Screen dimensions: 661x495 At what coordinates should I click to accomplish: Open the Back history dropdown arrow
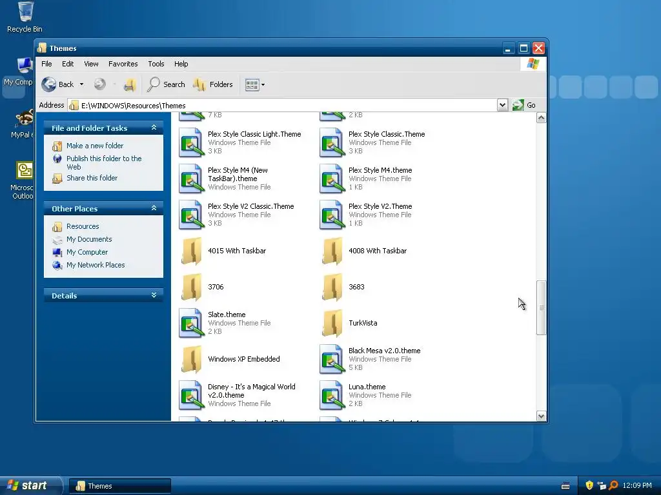point(81,84)
